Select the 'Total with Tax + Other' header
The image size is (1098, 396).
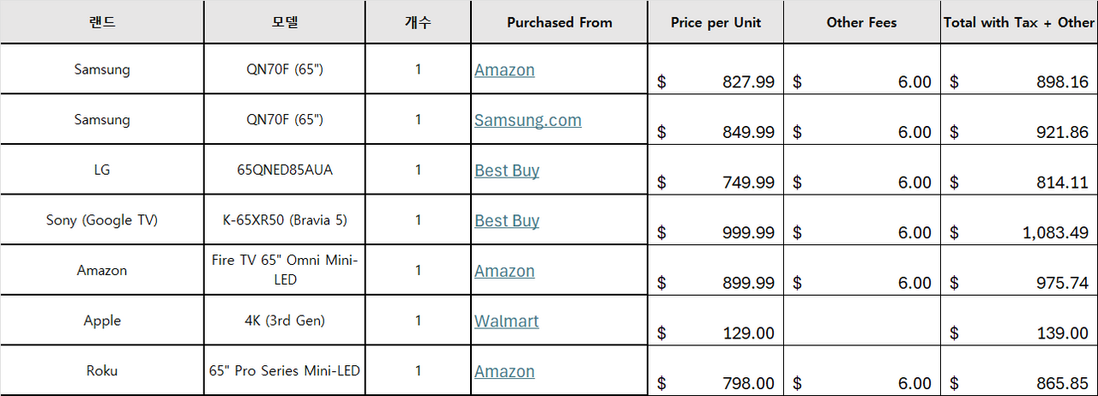coord(1018,22)
